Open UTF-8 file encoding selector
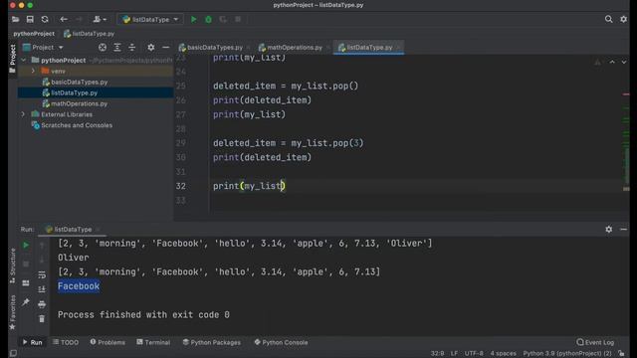Screen dimensions: 637x358 coord(474,354)
